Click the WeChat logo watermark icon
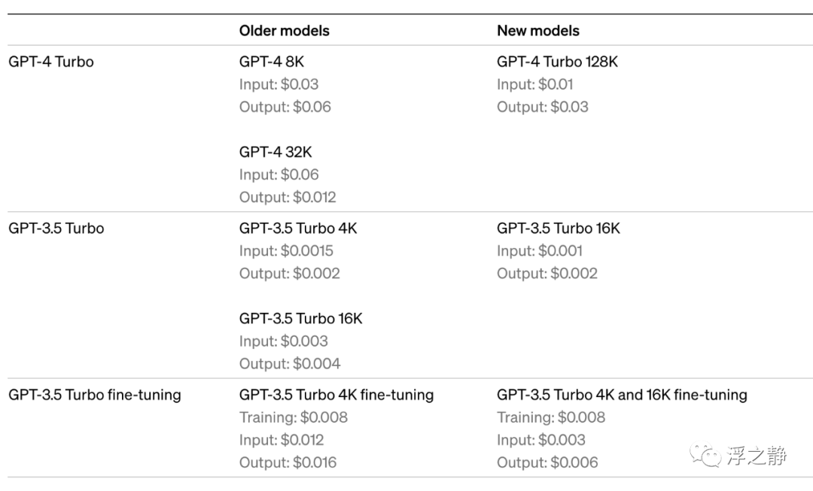The image size is (813, 491). point(706,456)
